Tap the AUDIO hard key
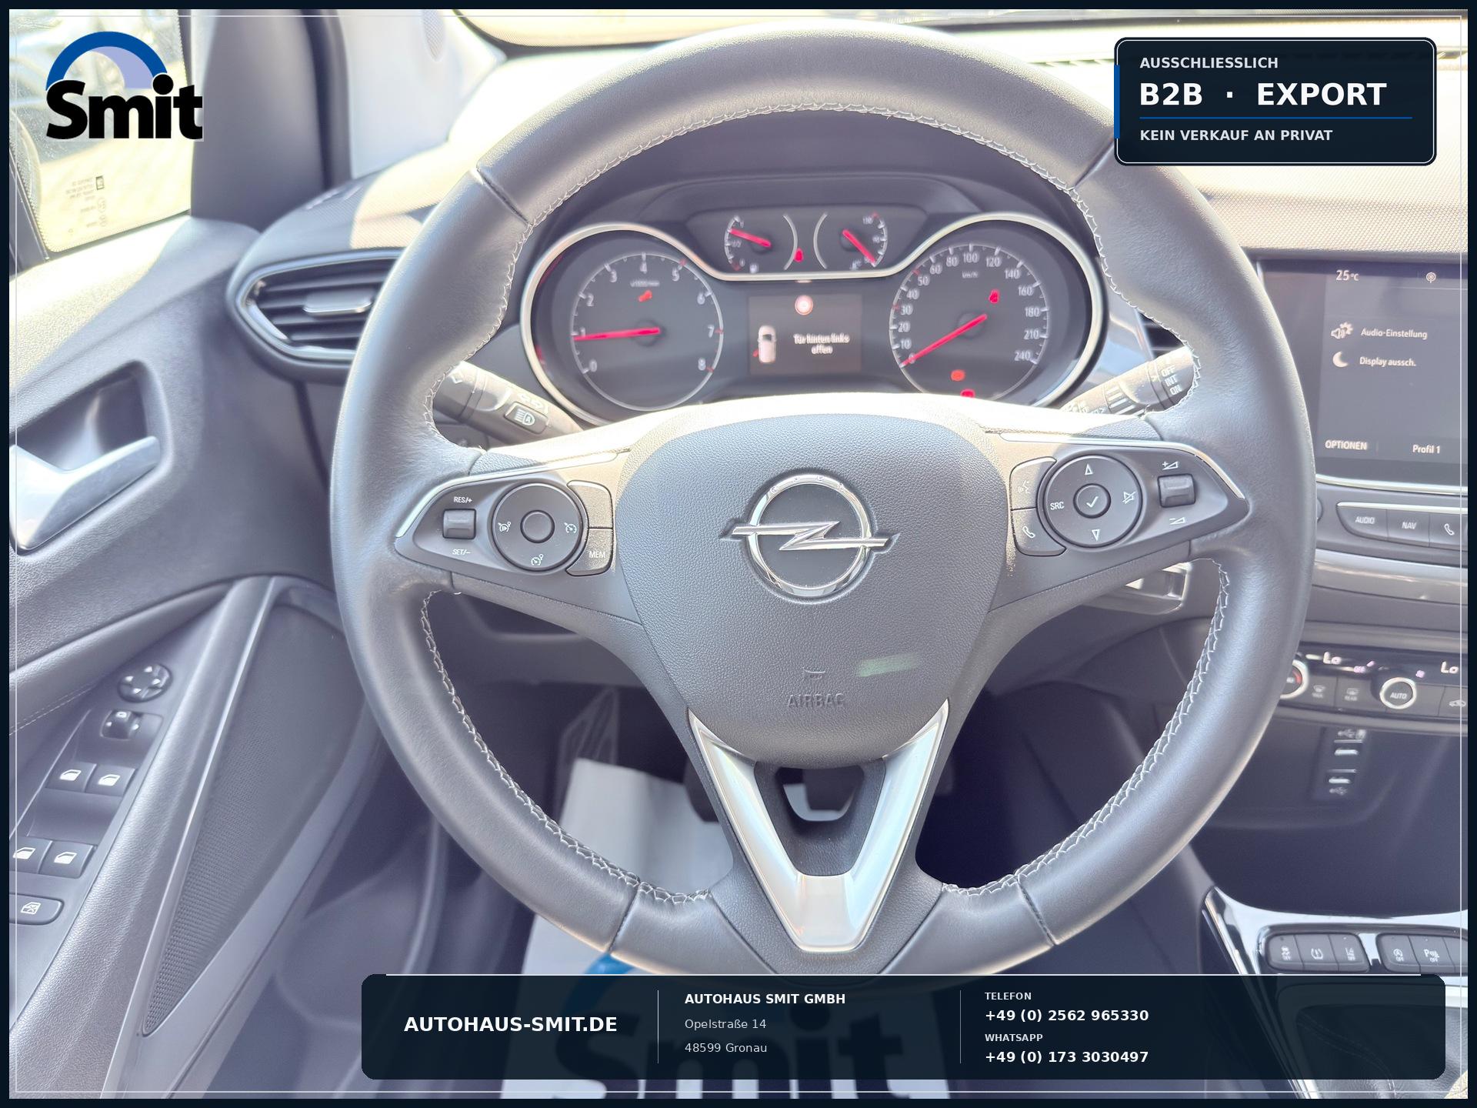This screenshot has width=1477, height=1108. click(1365, 521)
